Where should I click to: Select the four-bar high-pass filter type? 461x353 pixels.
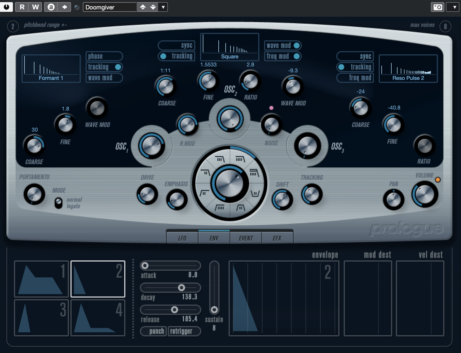220,207
